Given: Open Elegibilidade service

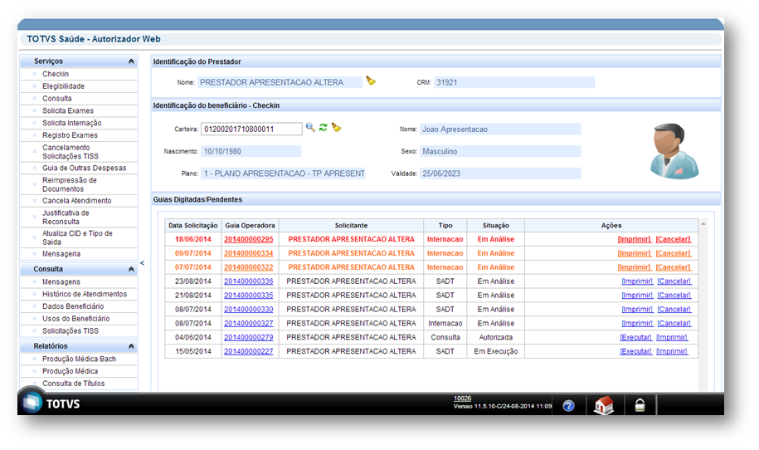Looking at the screenshot, I should (x=63, y=86).
